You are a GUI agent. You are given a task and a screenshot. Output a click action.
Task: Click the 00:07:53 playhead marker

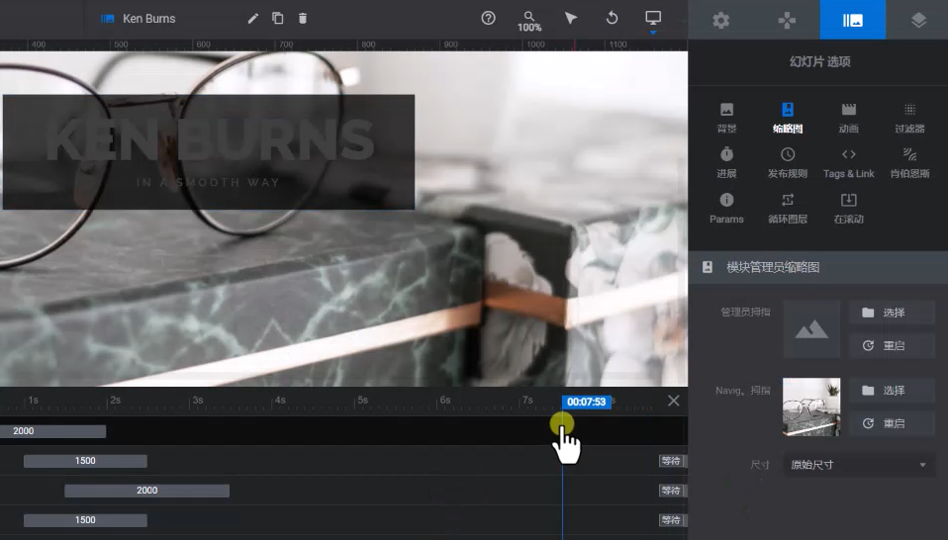pos(586,402)
